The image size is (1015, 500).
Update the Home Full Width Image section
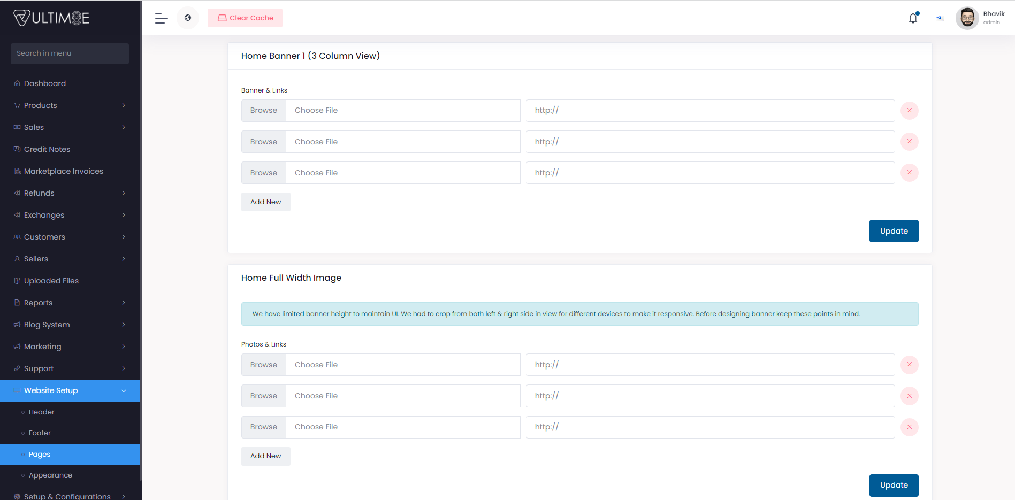[x=894, y=485]
